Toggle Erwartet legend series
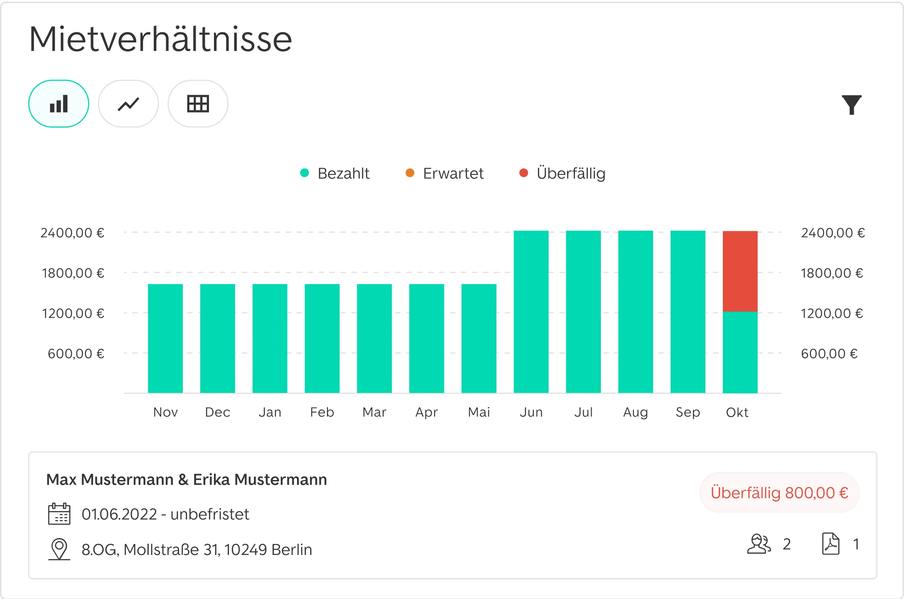 coord(445,173)
